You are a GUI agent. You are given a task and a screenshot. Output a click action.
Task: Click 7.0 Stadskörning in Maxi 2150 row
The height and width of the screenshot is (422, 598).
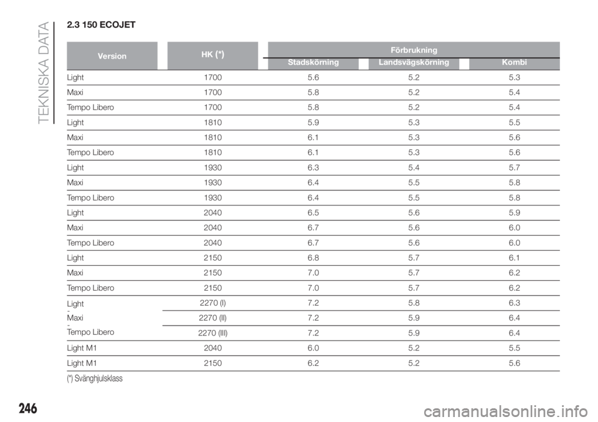tap(313, 273)
